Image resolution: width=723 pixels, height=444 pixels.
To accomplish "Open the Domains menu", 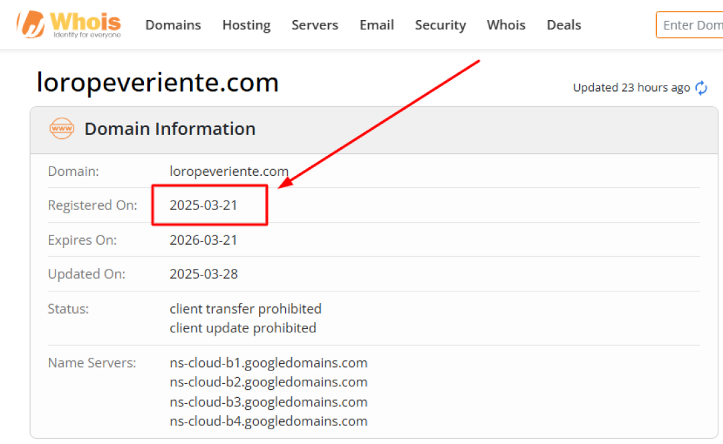I will (x=173, y=25).
